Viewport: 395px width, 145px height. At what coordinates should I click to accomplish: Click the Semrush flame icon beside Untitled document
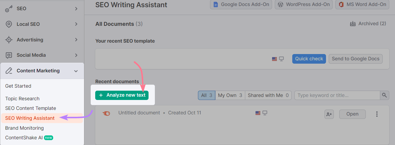106,113
